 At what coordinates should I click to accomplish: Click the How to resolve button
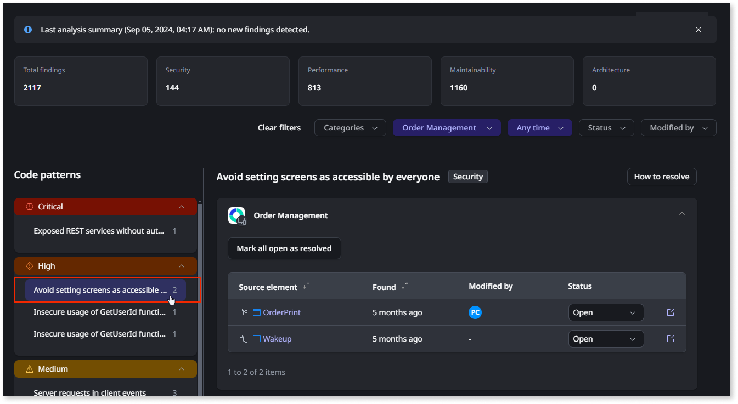[x=661, y=177]
